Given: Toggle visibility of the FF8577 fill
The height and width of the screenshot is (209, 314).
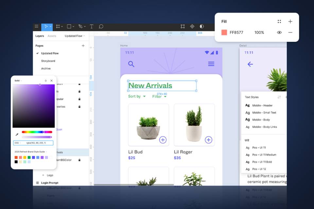Looking at the screenshot, I should [279, 33].
